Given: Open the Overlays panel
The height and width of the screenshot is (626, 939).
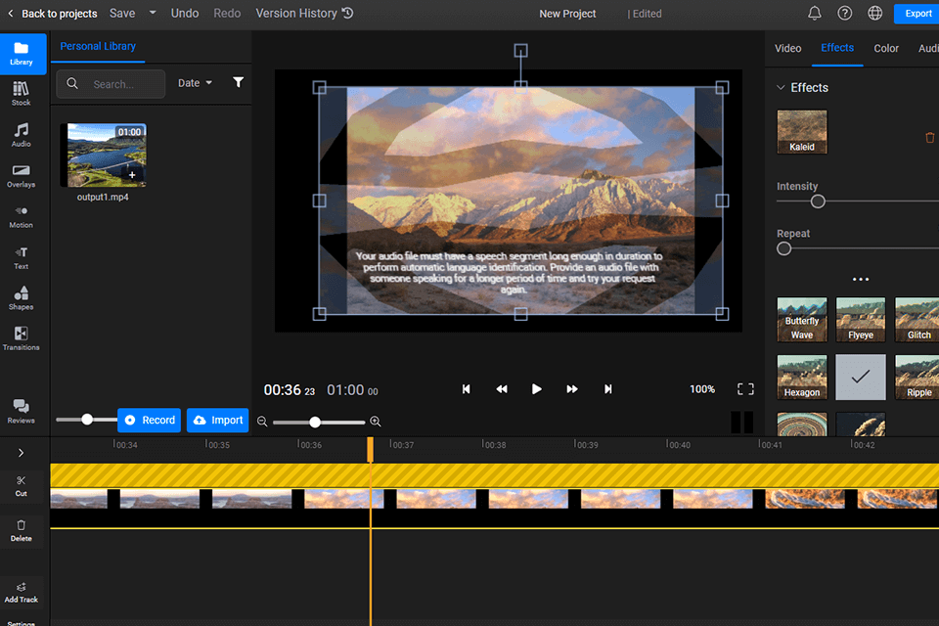Looking at the screenshot, I should tap(21, 175).
